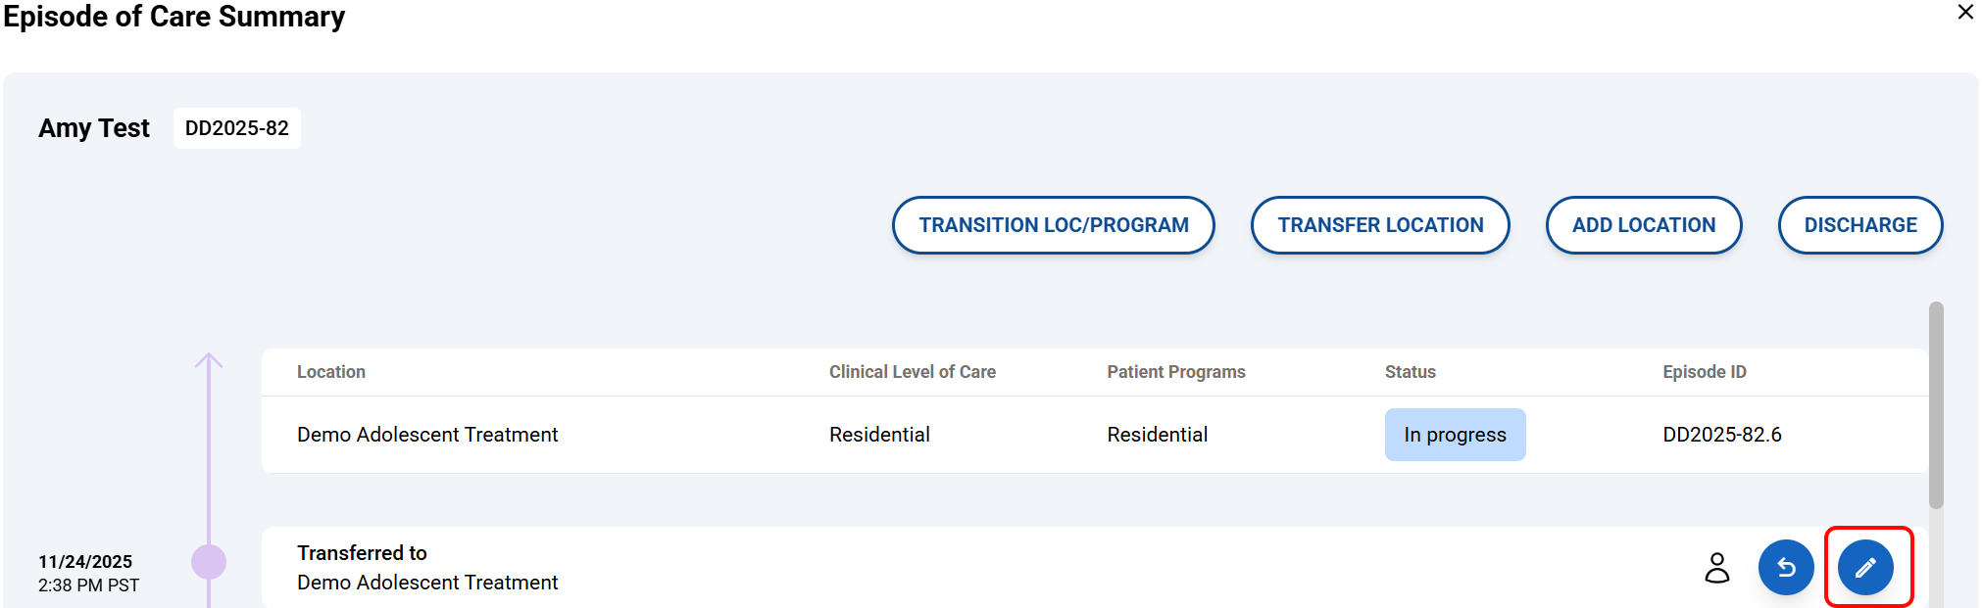Click the Transition LOC/Program button

tap(1053, 225)
